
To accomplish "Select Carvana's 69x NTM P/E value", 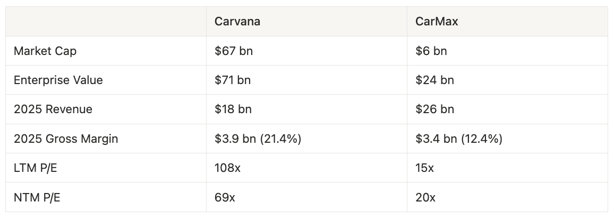I will (x=225, y=198).
